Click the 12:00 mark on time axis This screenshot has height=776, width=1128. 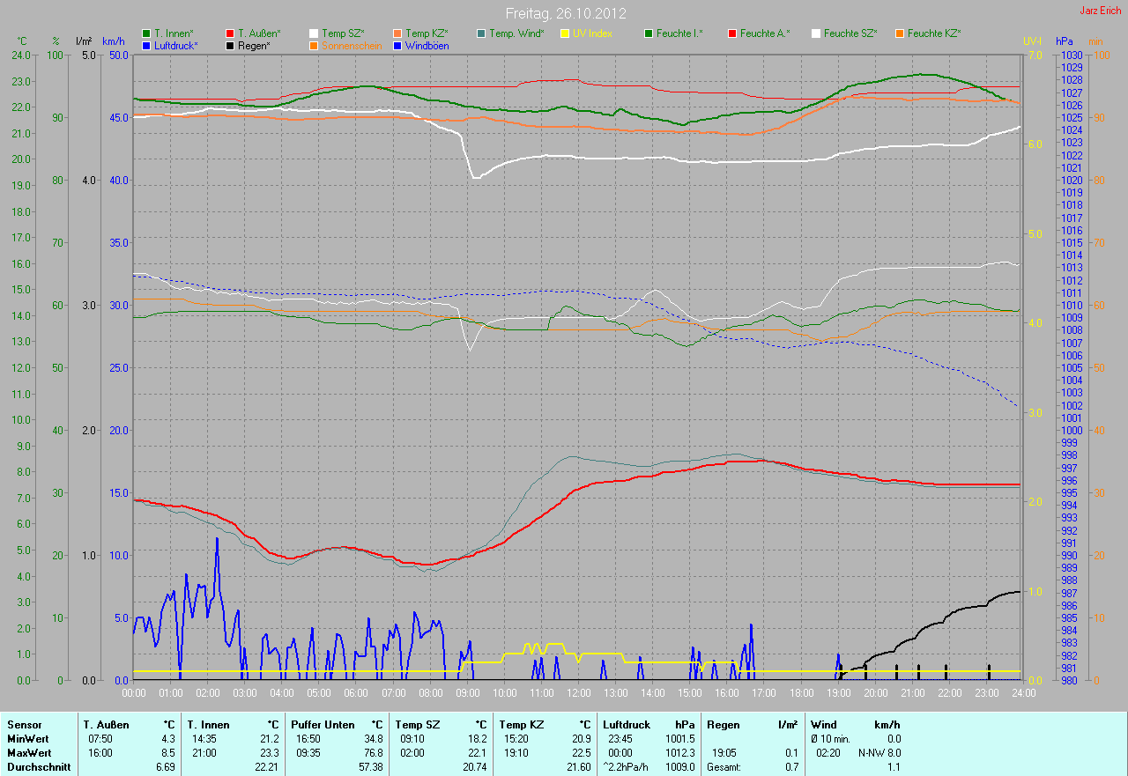pyautogui.click(x=578, y=693)
